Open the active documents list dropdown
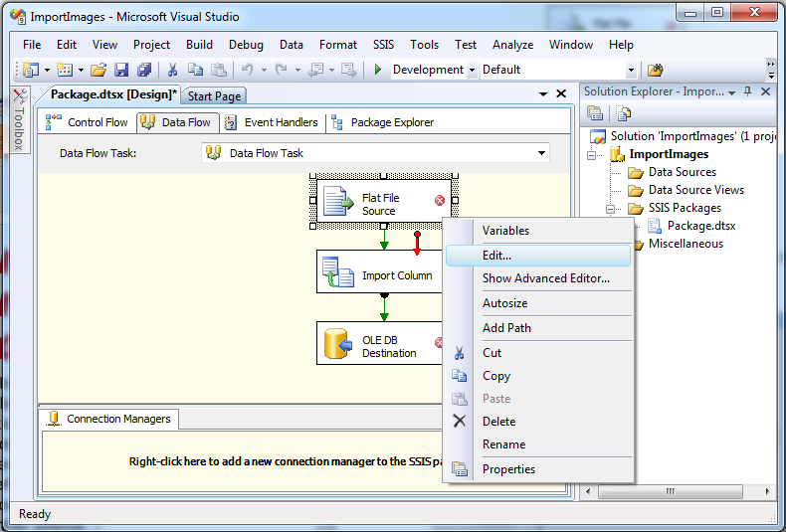Screen dimensions: 786x532 543,93
